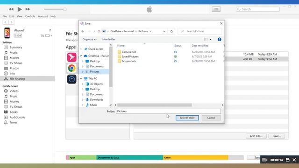Open Movies under On My Device
The height and width of the screenshot is (168, 299).
14,102
